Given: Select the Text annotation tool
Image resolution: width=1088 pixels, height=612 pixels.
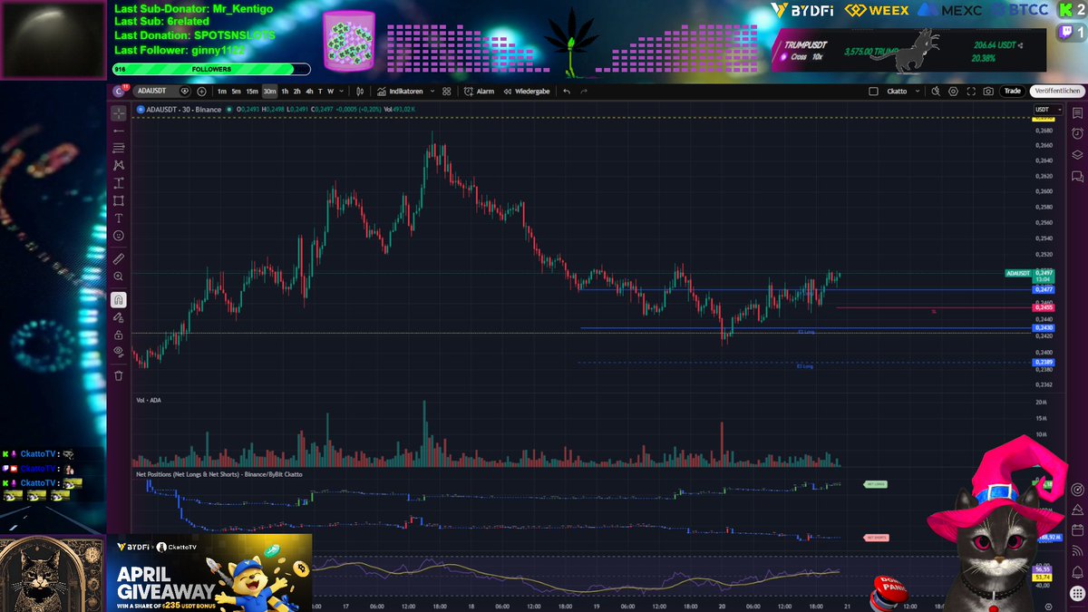Looking at the screenshot, I should point(119,218).
